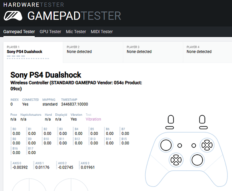Image resolution: width=232 pixels, height=191 pixels.
Task: Click the right joystick position circle
Action: coord(71,185)
